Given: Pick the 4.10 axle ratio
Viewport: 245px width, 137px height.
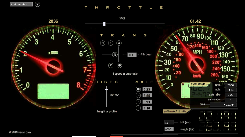Looking at the screenshot, I should 138,108.
